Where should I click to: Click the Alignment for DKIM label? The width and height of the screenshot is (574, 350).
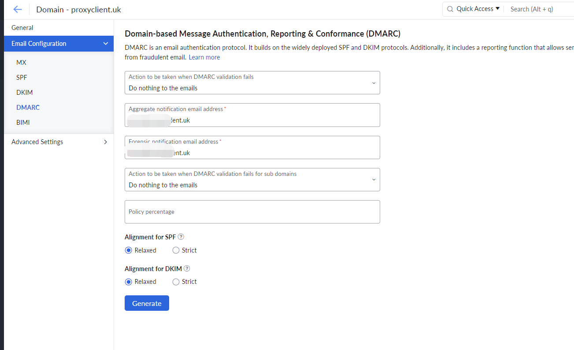(x=153, y=268)
